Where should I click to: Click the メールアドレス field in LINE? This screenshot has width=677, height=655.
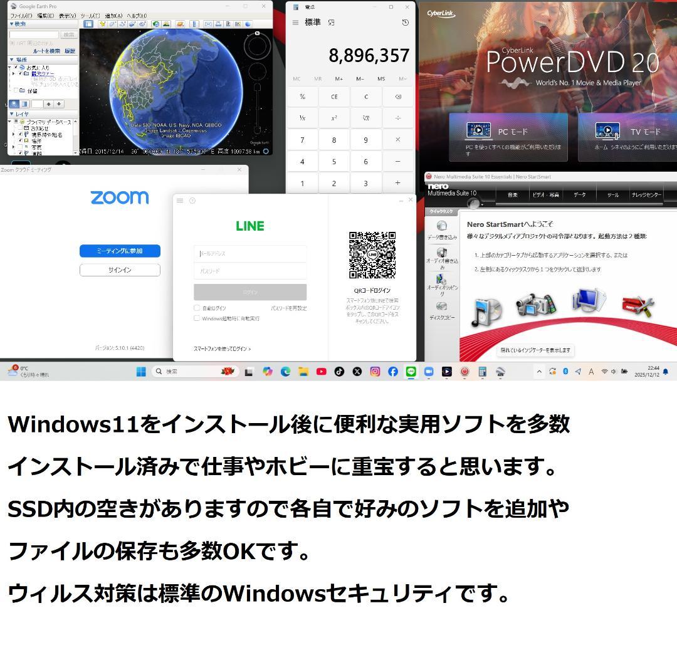click(249, 253)
